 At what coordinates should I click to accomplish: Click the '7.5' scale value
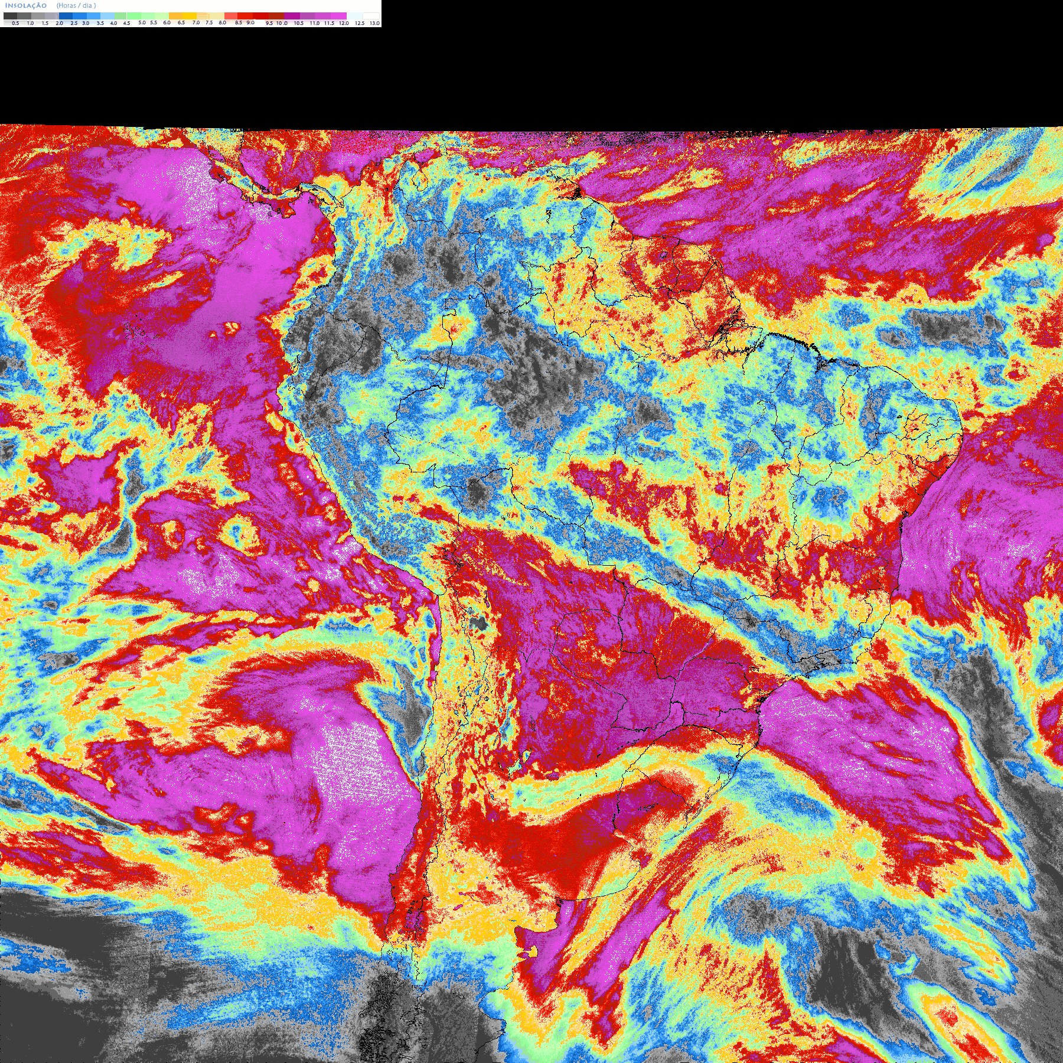[x=209, y=22]
